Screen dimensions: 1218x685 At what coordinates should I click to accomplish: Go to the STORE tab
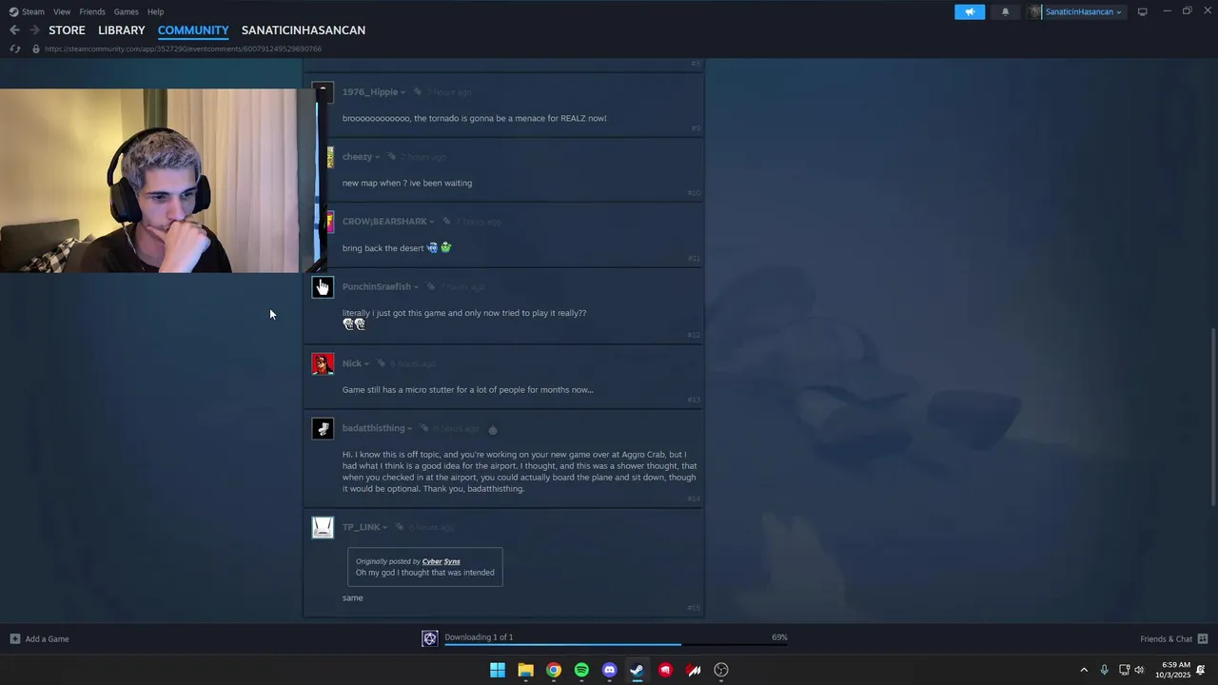(x=67, y=30)
